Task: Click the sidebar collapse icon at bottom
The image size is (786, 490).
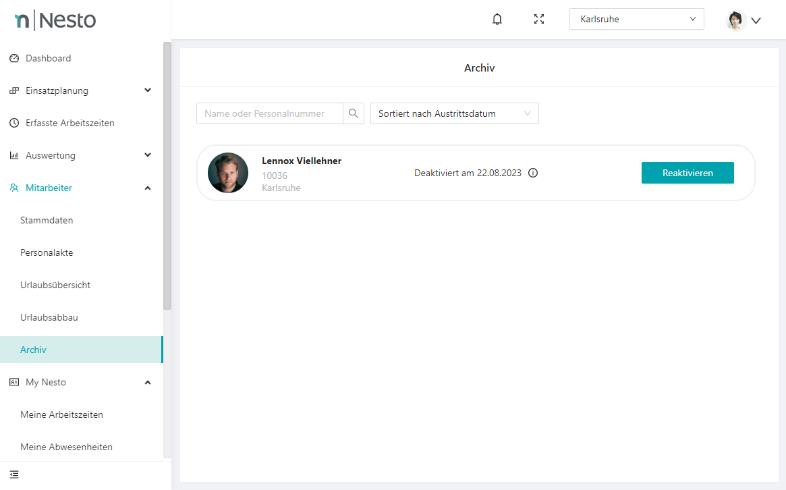Action: [14, 474]
